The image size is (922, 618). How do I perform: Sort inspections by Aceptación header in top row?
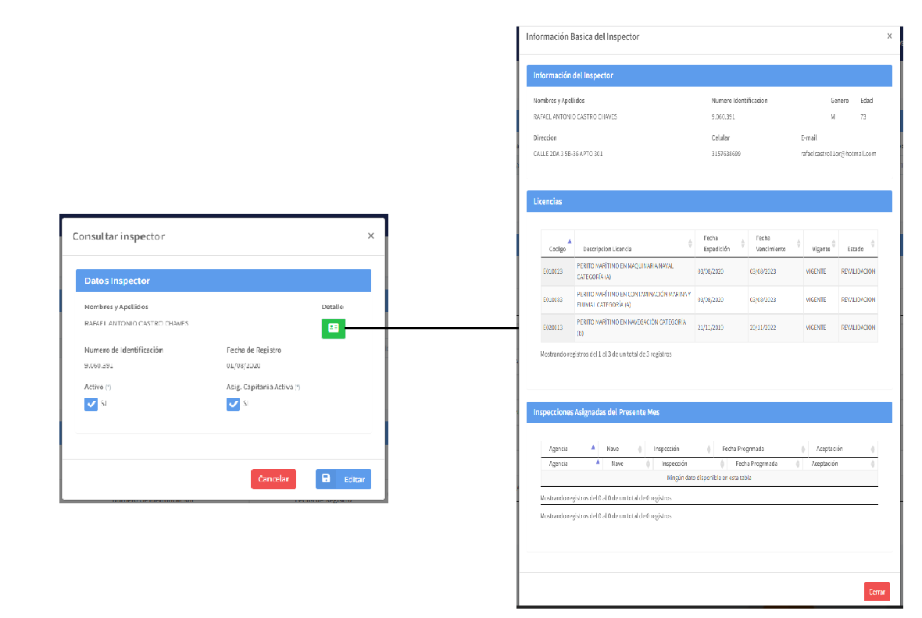click(842, 449)
